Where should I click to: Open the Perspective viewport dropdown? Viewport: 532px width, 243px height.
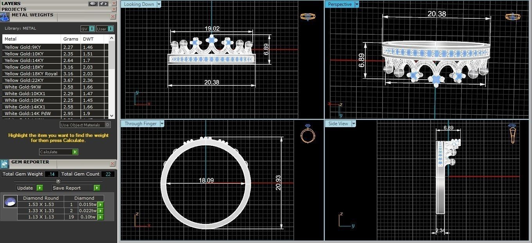(356, 4)
